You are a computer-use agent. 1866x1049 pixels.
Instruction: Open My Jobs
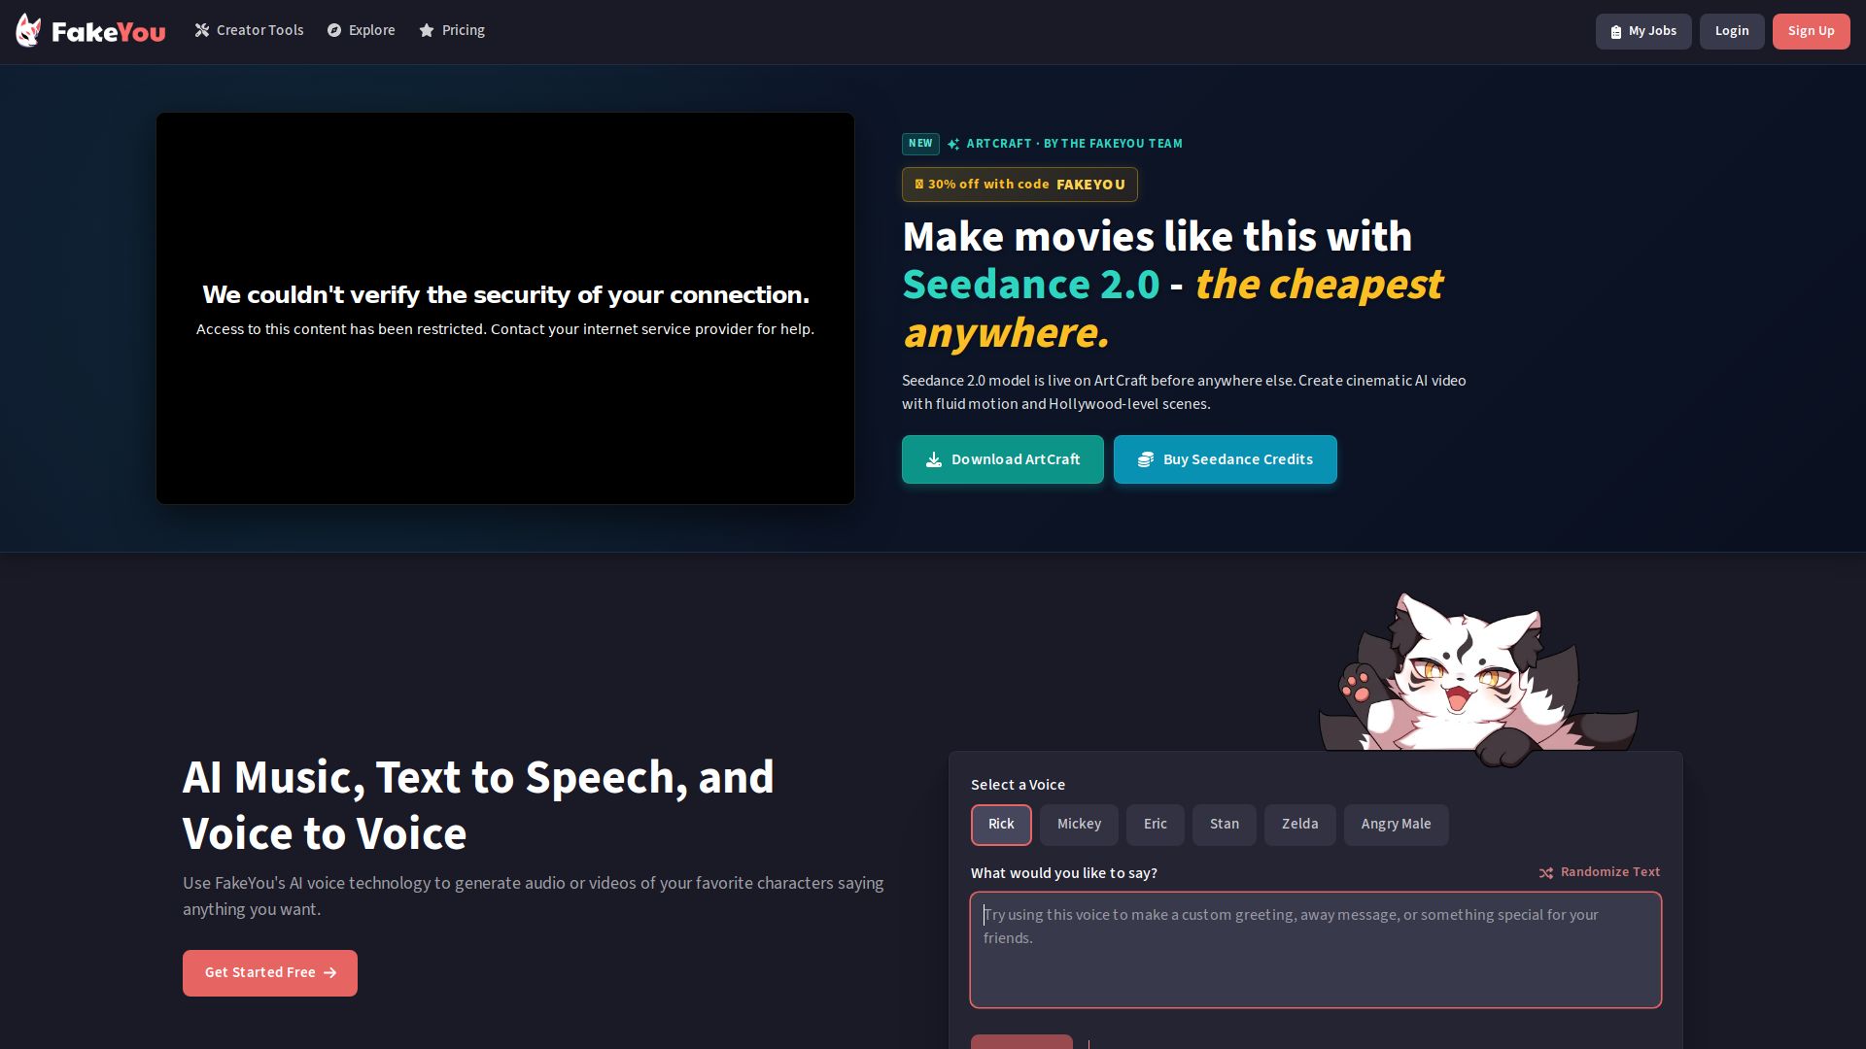pos(1643,31)
